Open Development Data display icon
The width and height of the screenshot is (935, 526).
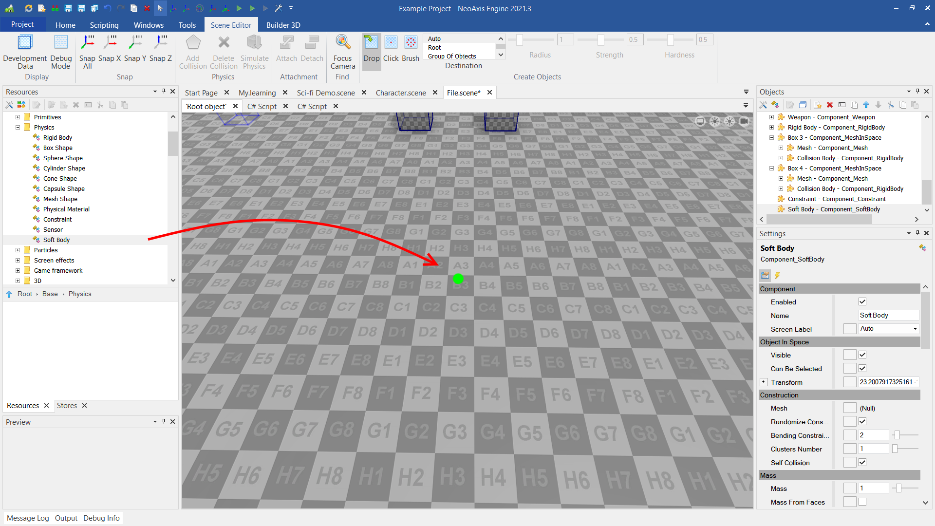pos(25,43)
